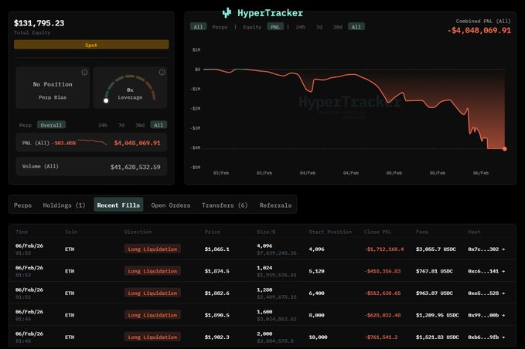Click fee value $1,521.83 USDC
This screenshot has width=525, height=349.
click(438, 337)
